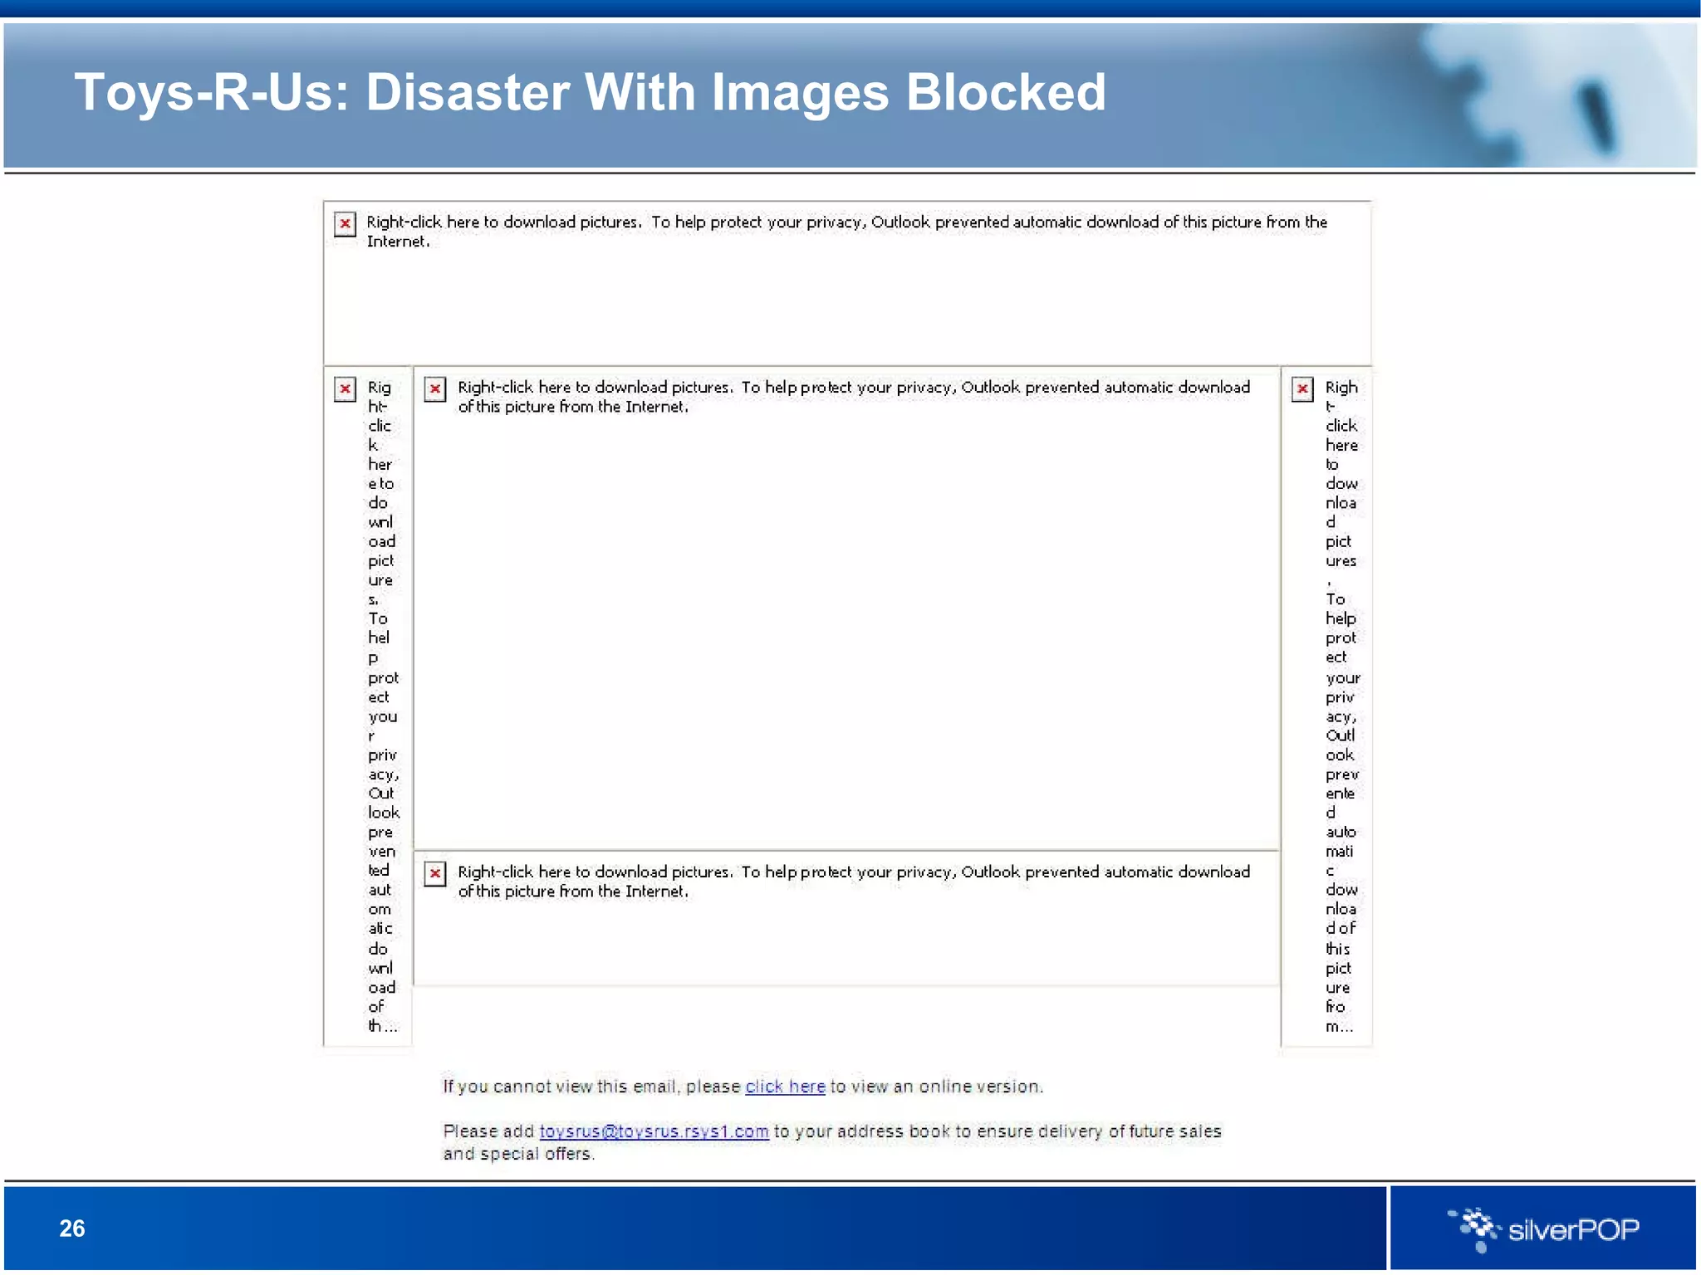Image resolution: width=1701 pixels, height=1275 pixels.
Task: Click the 'If you cannot view this email' sentence
Action: [743, 1087]
